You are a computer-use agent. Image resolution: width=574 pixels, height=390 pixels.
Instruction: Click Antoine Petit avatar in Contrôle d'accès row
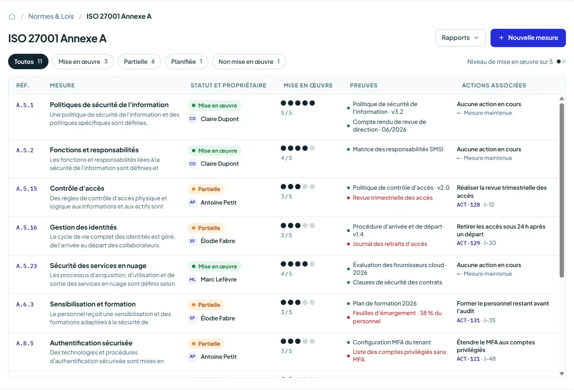click(x=193, y=202)
